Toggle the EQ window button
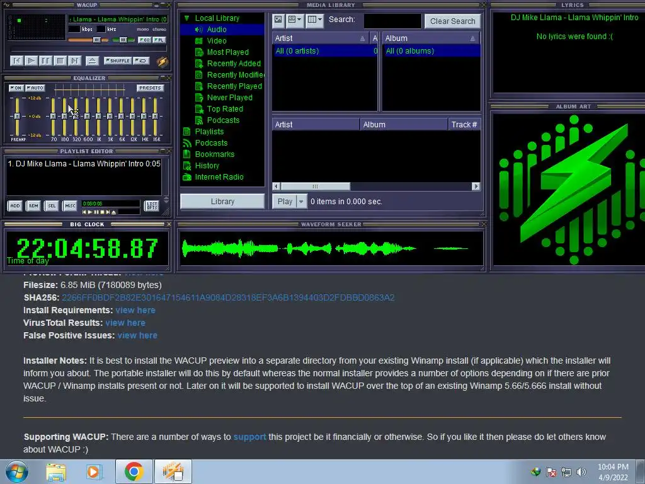The width and height of the screenshot is (645, 484). coord(144,40)
